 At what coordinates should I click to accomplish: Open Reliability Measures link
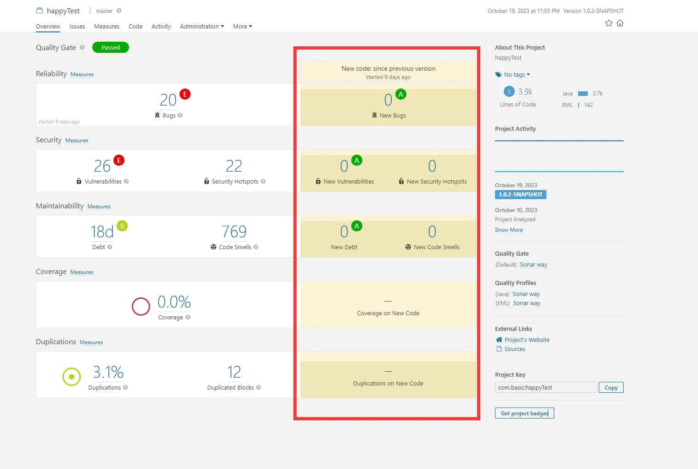[82, 74]
